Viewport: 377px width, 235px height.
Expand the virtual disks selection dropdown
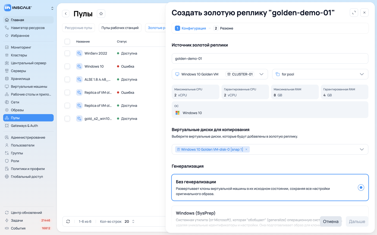(362, 149)
